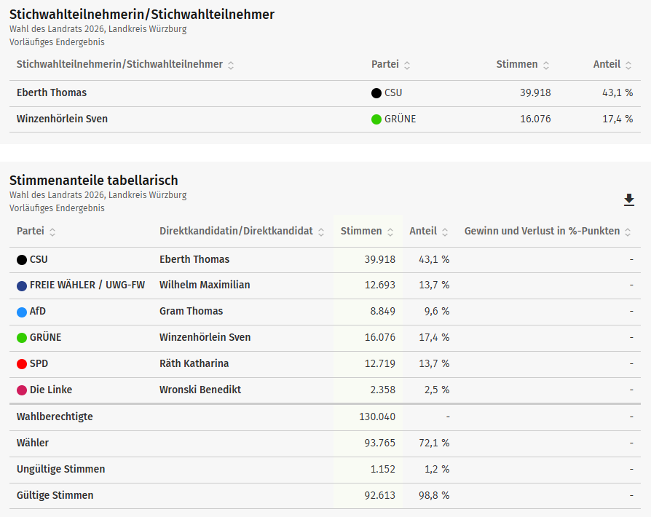This screenshot has height=517, width=651.
Task: Sort lower table by Anteil column header
Action: 423,231
